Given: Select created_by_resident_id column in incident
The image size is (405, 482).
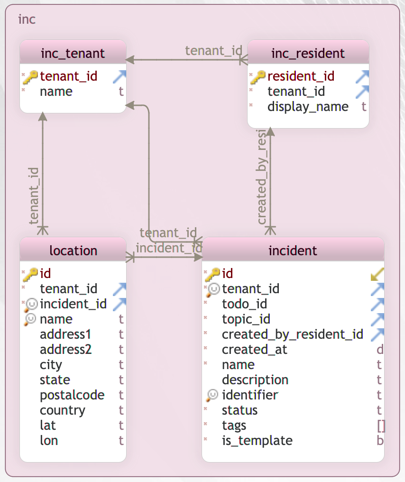Looking at the screenshot, I should click(293, 334).
